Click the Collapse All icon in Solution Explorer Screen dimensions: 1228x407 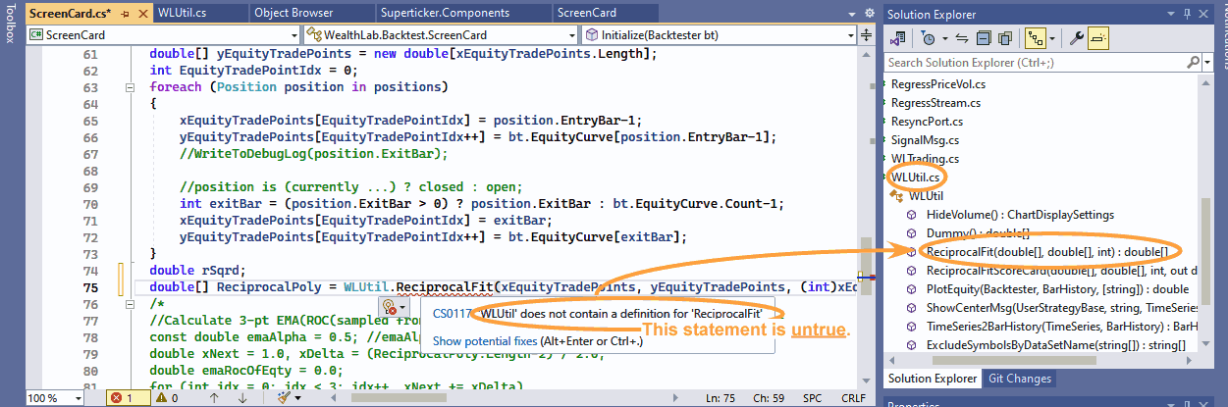point(982,38)
